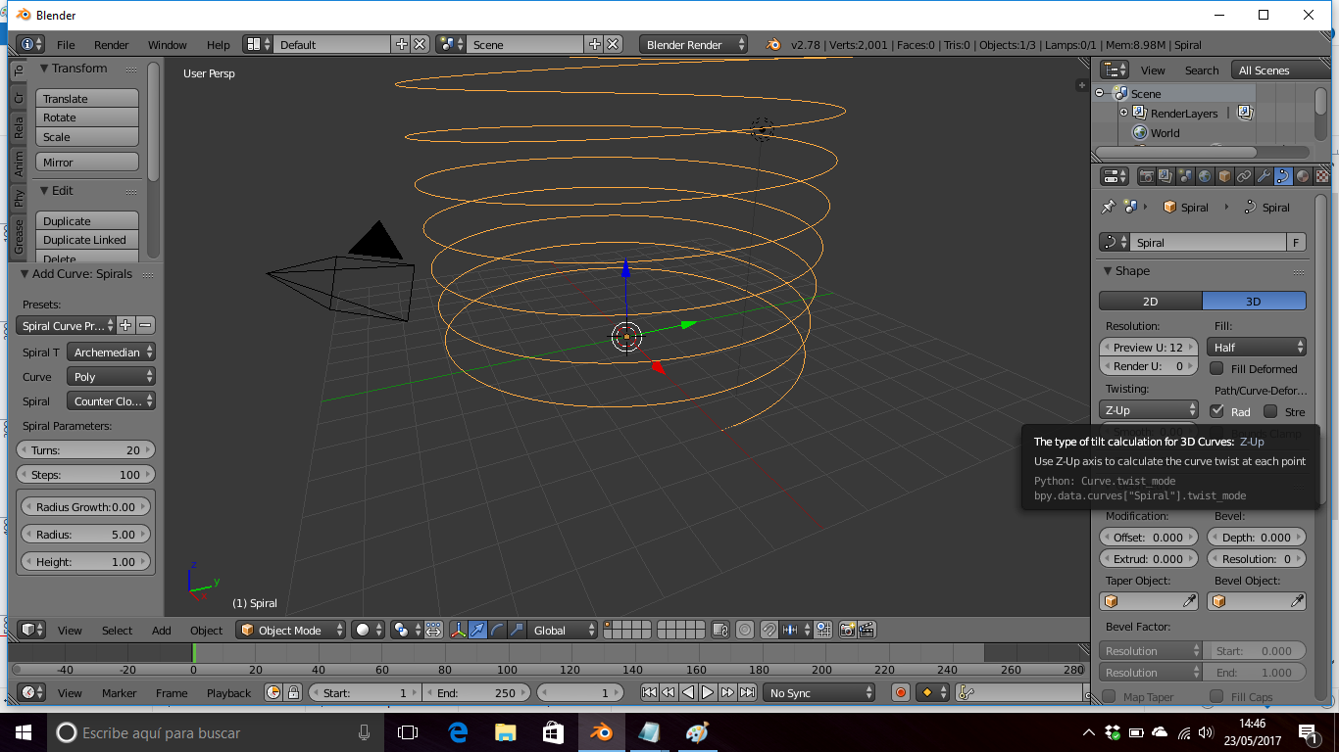Click the OpenGL render image camera icon

848,630
